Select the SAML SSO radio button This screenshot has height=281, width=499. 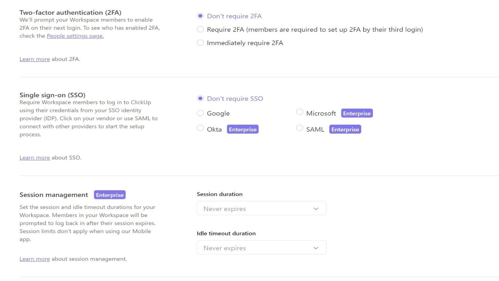(x=300, y=128)
